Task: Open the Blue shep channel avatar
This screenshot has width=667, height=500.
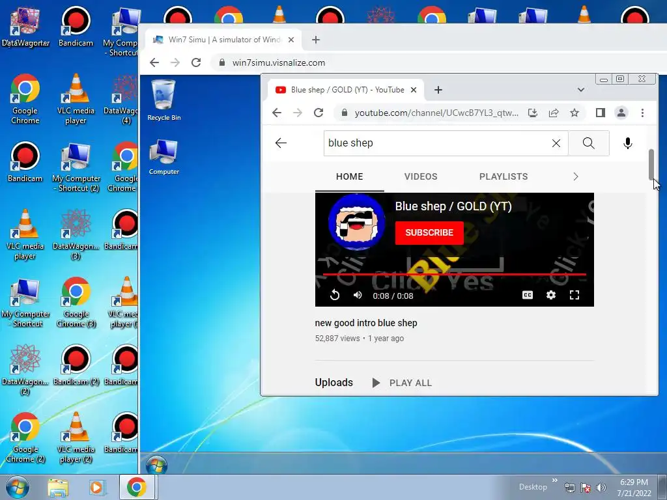Action: click(x=356, y=222)
